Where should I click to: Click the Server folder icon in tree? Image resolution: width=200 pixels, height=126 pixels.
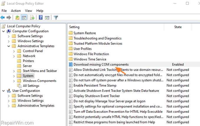point(19,66)
